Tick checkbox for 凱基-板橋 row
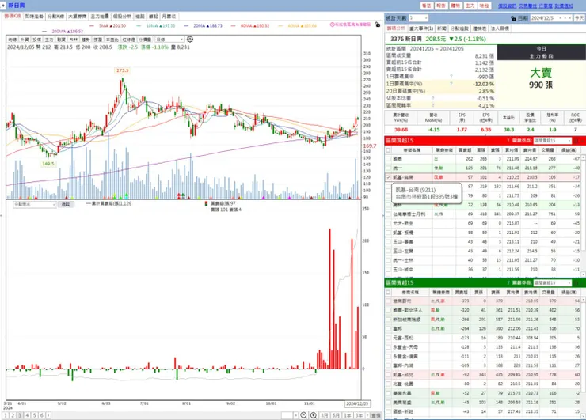Viewport: 586px width, 420px height. 388,233
